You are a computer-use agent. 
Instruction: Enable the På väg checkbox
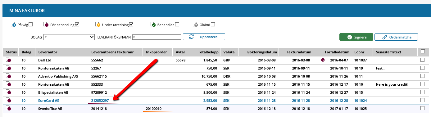tap(30, 25)
